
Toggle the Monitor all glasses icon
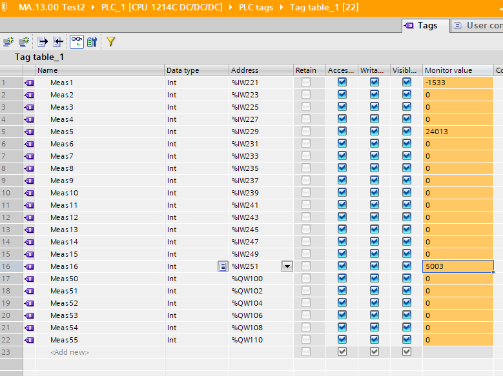77,42
